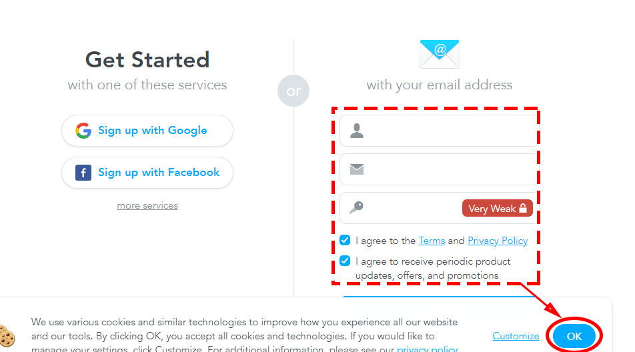Open the Terms link

432,241
